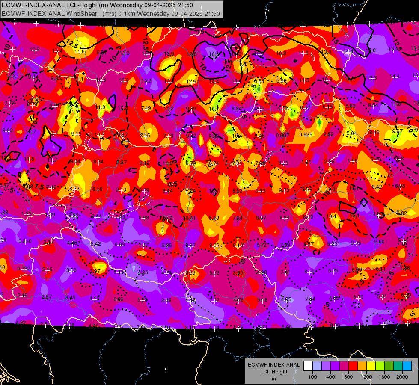Click the grid value 8.42
The width and height of the screenshot is (419, 385).
(x=377, y=187)
